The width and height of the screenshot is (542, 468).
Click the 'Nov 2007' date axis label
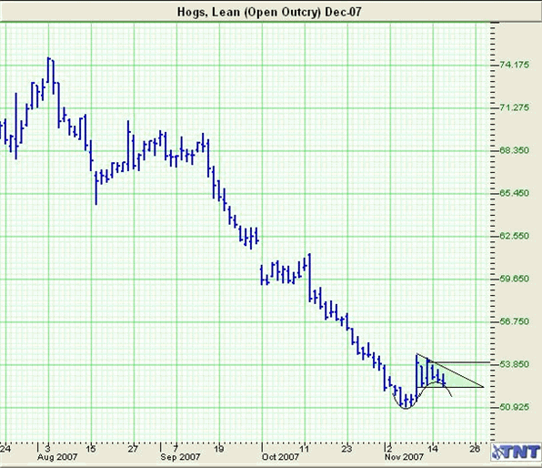click(x=404, y=457)
